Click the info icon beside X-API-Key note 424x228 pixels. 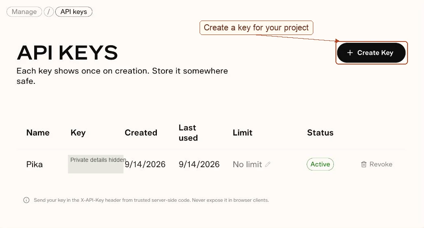[26, 200]
